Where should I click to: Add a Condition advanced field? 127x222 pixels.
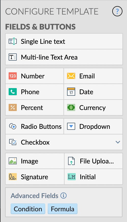pyautogui.click(x=28, y=209)
